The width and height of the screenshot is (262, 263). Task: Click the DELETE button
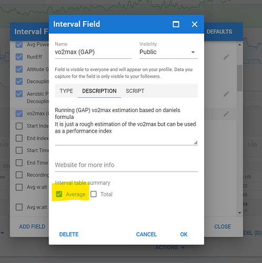(x=69, y=234)
